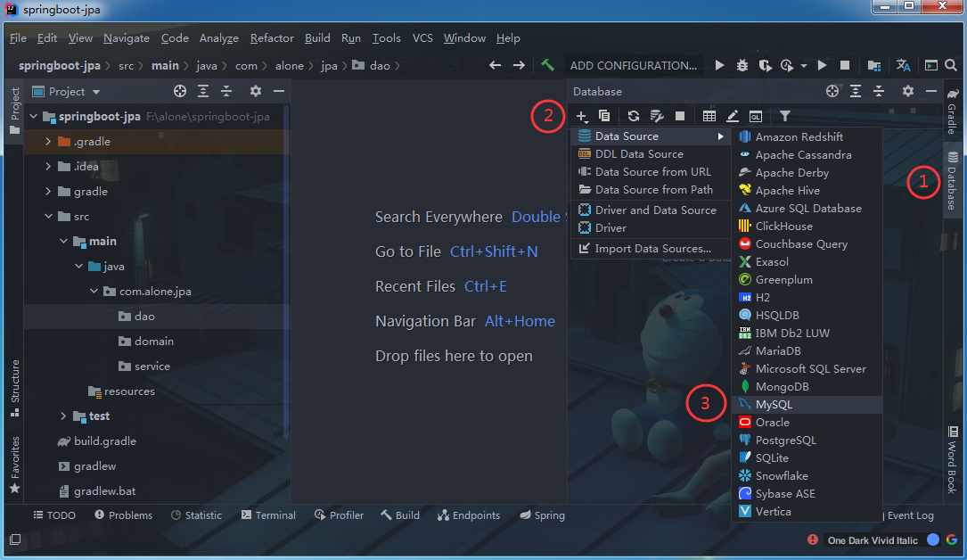Choose Import Data Sources option

(x=651, y=249)
